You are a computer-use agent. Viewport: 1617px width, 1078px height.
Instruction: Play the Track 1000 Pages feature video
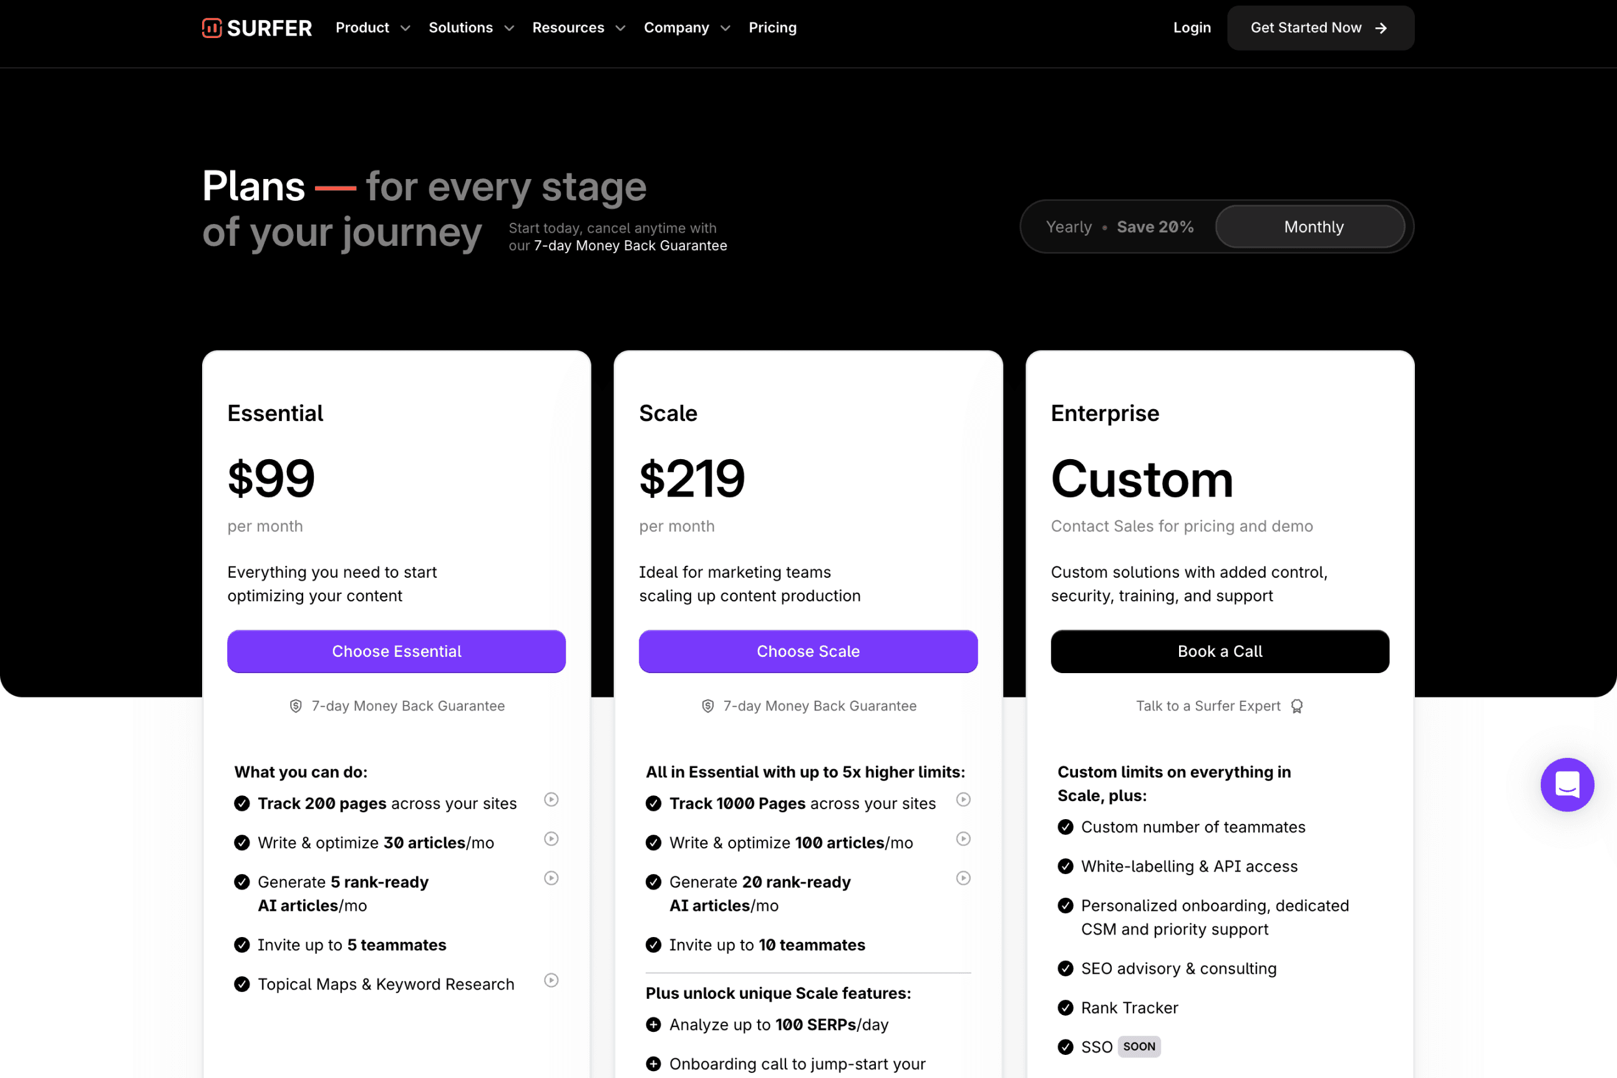[x=963, y=800]
